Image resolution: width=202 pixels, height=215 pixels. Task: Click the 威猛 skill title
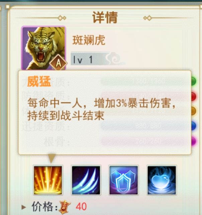click(x=39, y=82)
